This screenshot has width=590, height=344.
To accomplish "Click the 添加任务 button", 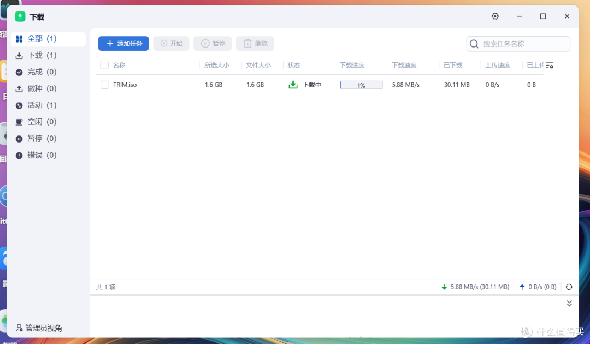I will (x=123, y=44).
